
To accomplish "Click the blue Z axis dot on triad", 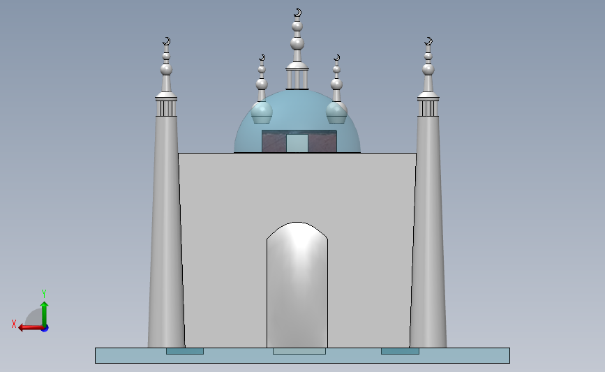I will click(x=45, y=328).
